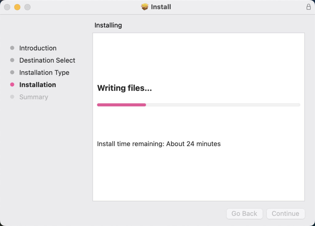Select the bold Installation sidebar entry
The image size is (315, 226).
click(x=38, y=85)
